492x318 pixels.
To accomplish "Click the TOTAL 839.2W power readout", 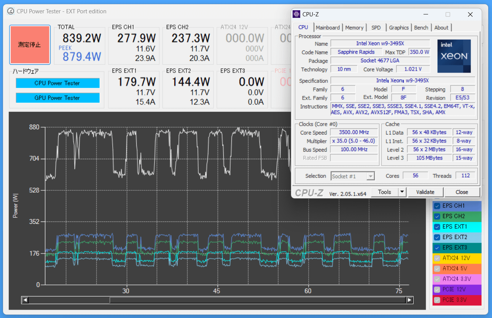I will point(82,38).
